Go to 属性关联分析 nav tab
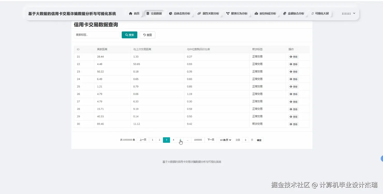This screenshot has width=383, height=194. tap(208, 13)
